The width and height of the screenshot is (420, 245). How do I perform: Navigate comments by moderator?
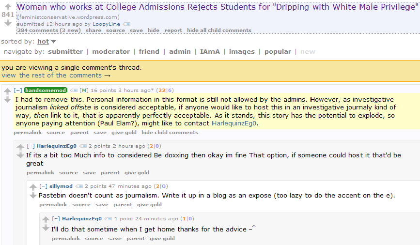click(x=111, y=51)
